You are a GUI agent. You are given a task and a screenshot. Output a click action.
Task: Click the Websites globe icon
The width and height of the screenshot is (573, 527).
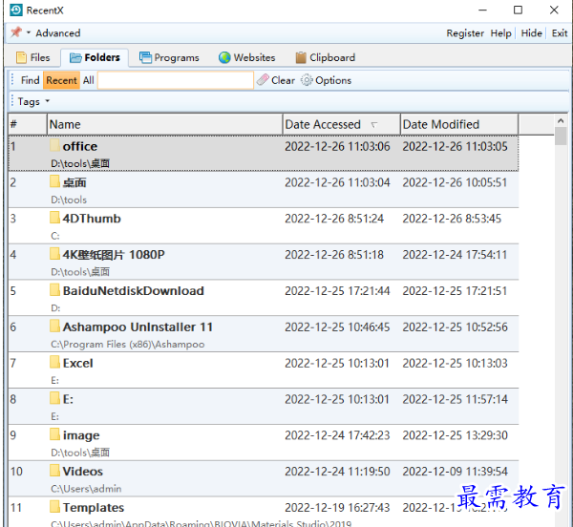224,57
